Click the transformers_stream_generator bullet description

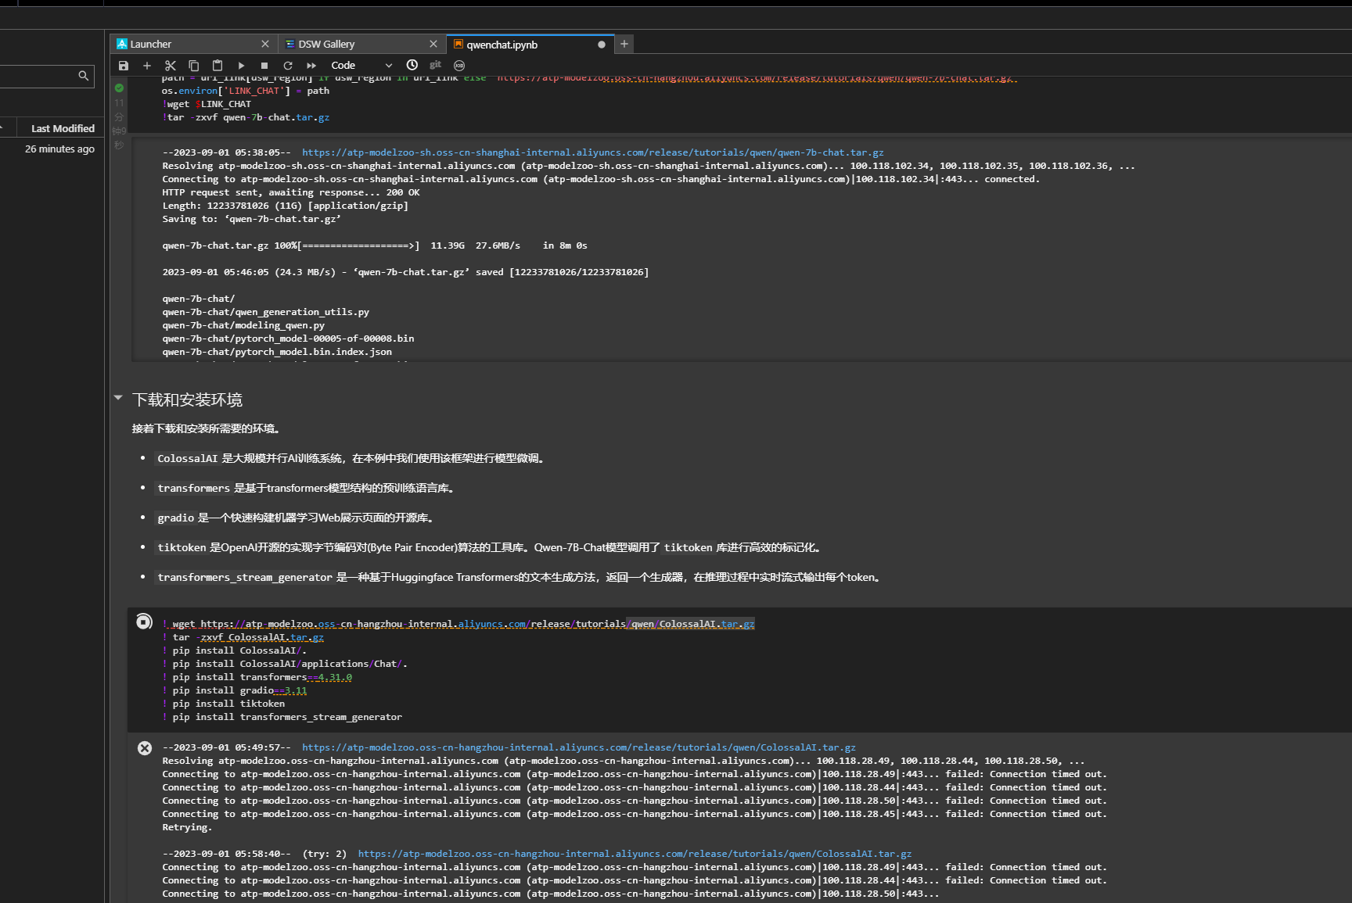(520, 577)
